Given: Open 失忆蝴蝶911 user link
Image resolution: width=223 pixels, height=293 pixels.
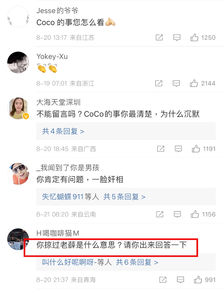Looking at the screenshot, I should (x=63, y=197).
